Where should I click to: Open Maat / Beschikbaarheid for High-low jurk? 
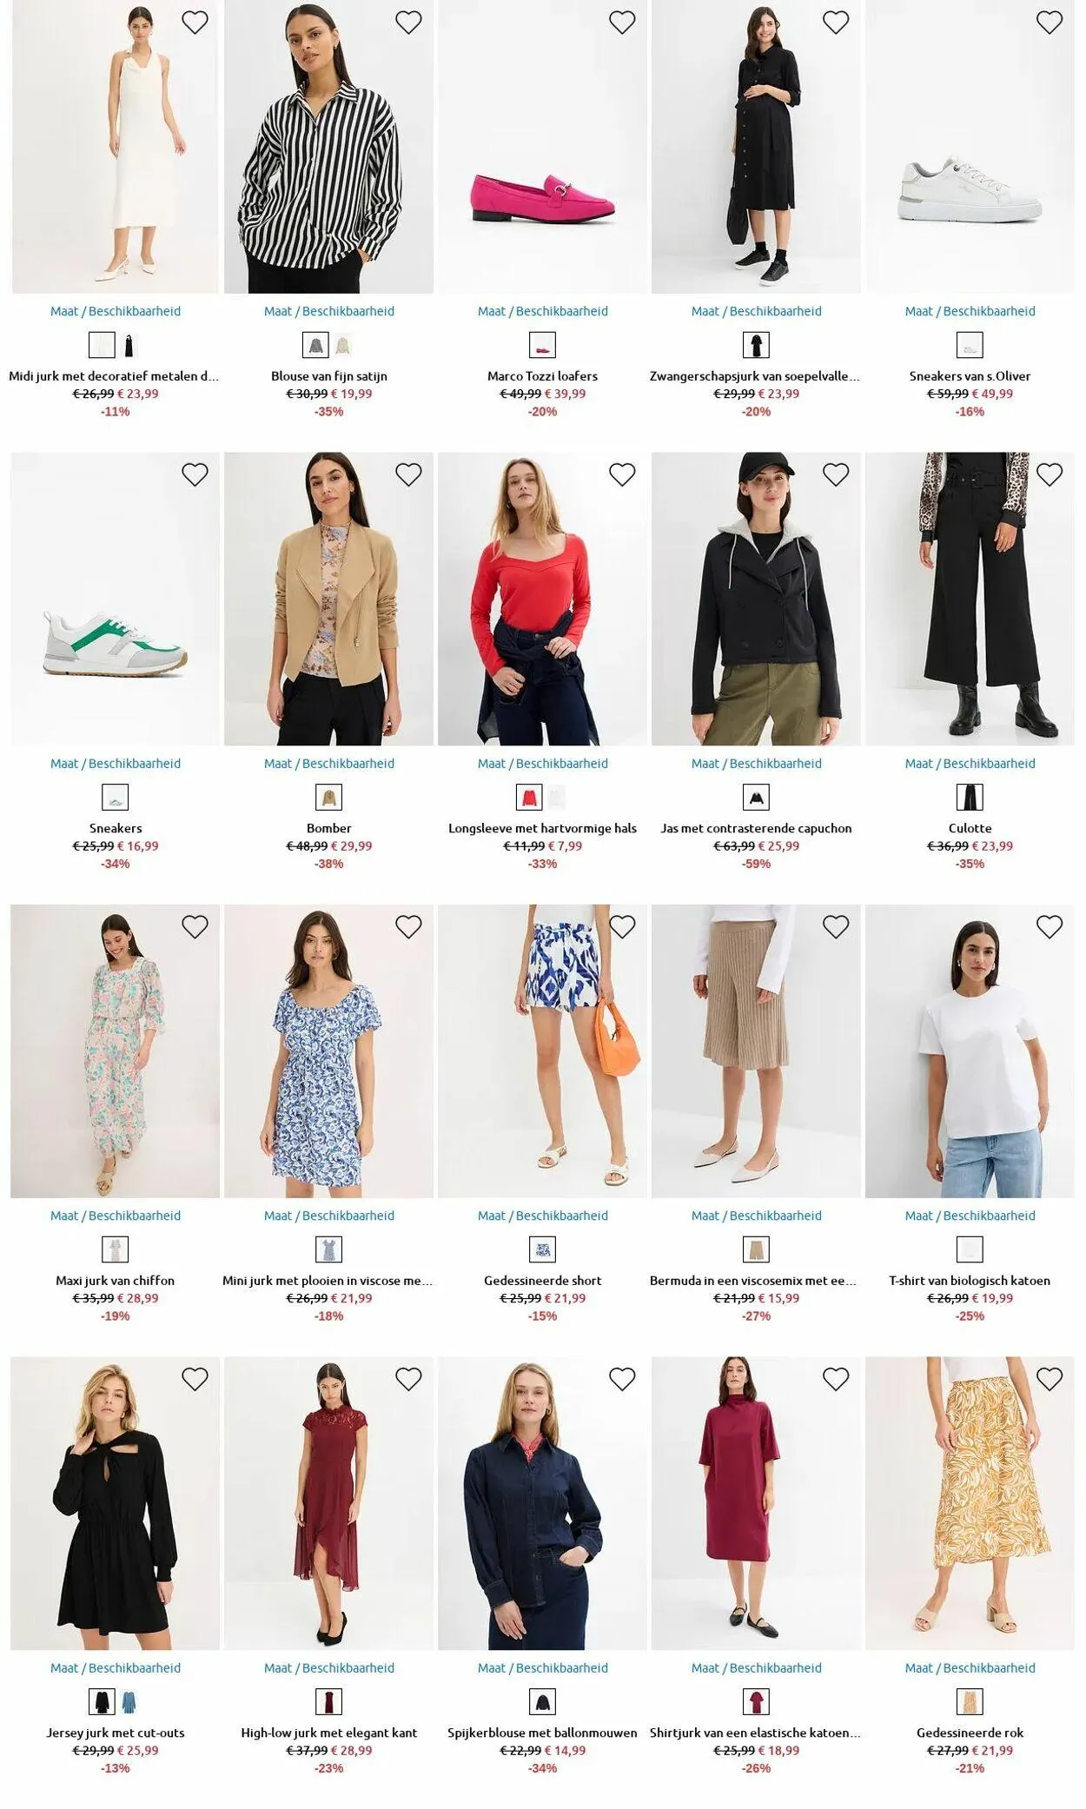pos(329,1667)
